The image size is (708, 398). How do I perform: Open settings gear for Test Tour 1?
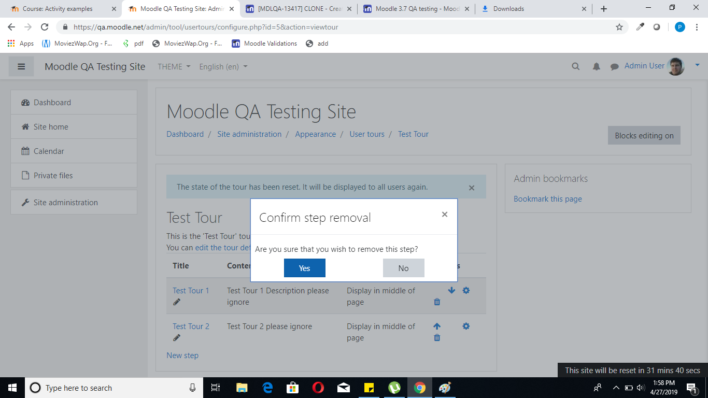(466, 290)
